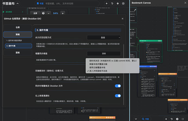Click the help question mark icon
188x121 pixels.
(x=43, y=13)
